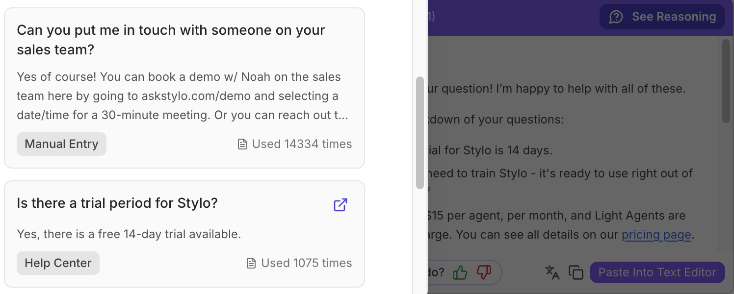Give thumbs down to the response
Image resolution: width=734 pixels, height=294 pixels.
pyautogui.click(x=484, y=272)
